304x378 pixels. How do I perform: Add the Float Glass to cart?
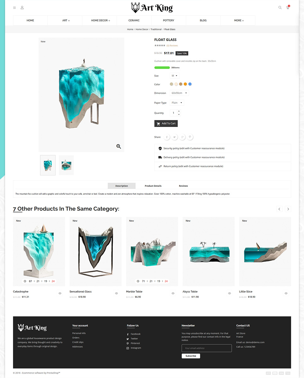(x=166, y=123)
